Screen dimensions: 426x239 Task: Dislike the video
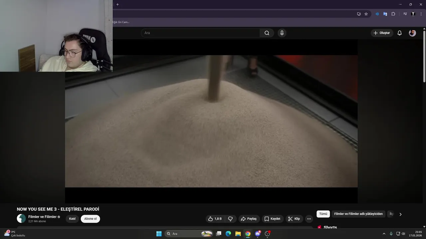coord(230,219)
